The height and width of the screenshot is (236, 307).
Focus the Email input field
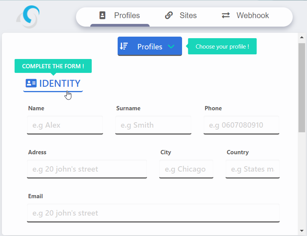(153, 213)
